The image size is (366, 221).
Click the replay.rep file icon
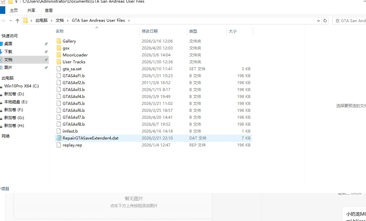coord(59,145)
